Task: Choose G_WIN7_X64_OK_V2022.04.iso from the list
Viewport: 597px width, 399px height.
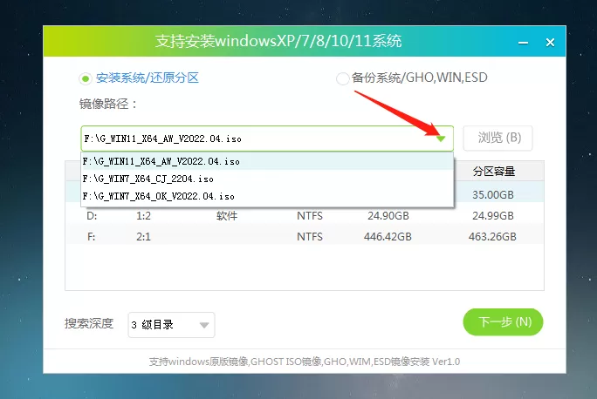Action: (x=267, y=196)
